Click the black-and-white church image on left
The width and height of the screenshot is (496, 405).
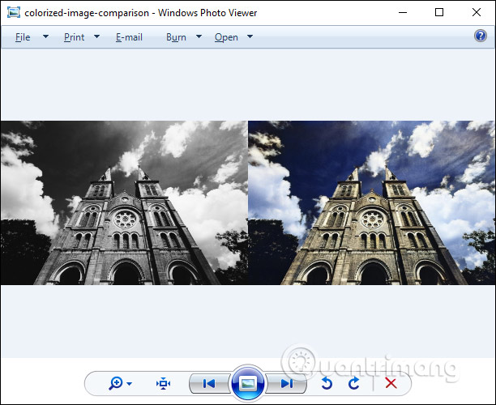tap(124, 202)
